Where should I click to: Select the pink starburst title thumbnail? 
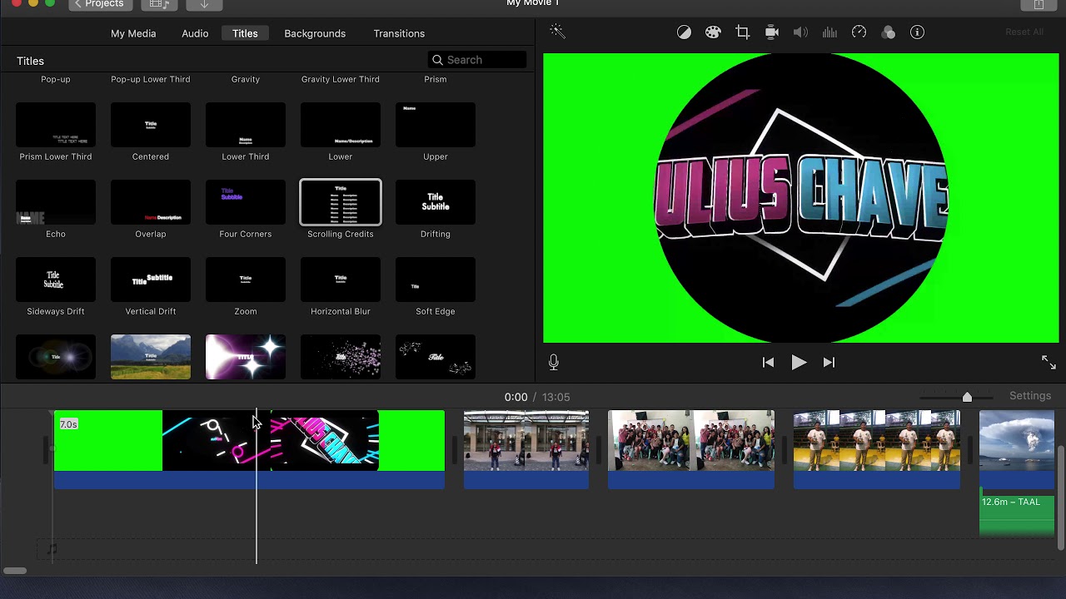pyautogui.click(x=246, y=357)
